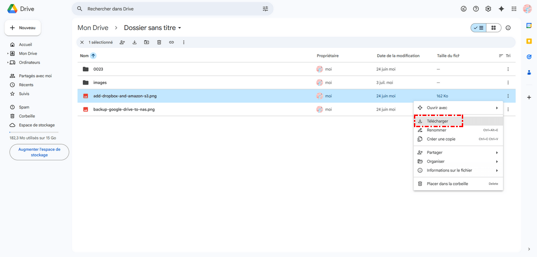Click the download icon in selection toolbar

click(134, 43)
